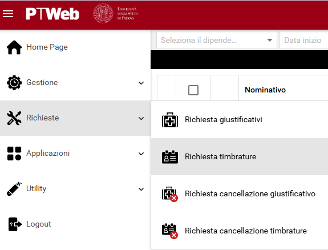
Task: Click the Richiesta cancellazione timbrature badge icon
Action: (170, 231)
